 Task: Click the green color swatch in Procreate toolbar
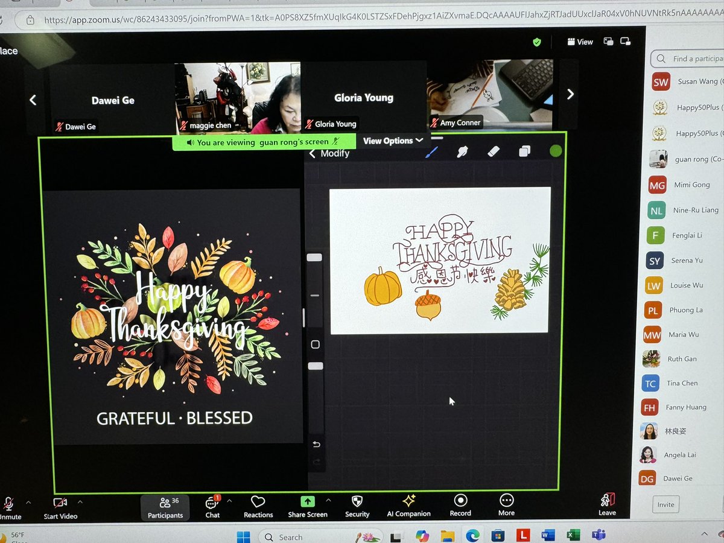click(556, 151)
